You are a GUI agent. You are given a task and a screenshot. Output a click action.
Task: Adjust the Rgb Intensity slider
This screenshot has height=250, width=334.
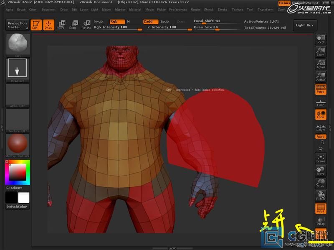click(118, 28)
